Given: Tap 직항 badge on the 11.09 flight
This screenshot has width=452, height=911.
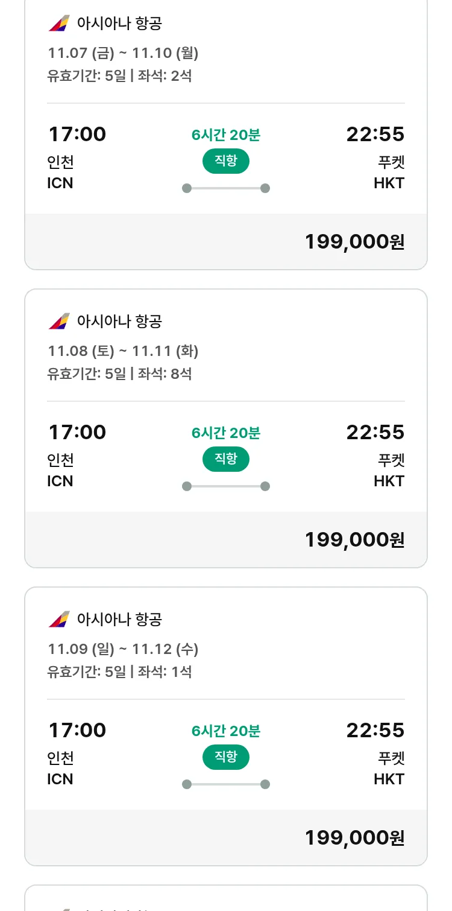Looking at the screenshot, I should [x=226, y=757].
